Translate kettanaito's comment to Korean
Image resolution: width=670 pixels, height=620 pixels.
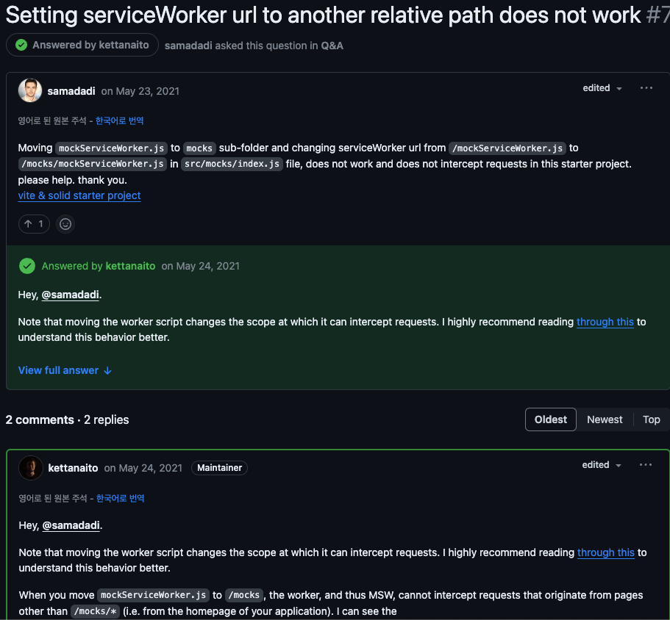pyautogui.click(x=120, y=498)
